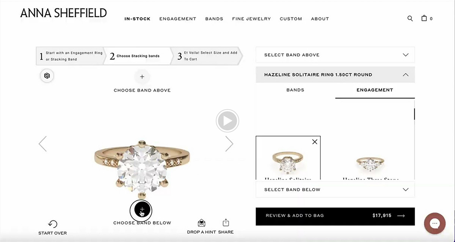455x242 pixels.
Task: Play the ring preview video
Action: (227, 121)
